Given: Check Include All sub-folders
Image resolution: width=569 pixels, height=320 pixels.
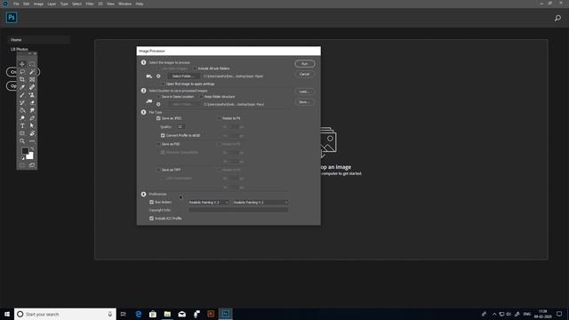Looking at the screenshot, I should pyautogui.click(x=195, y=68).
